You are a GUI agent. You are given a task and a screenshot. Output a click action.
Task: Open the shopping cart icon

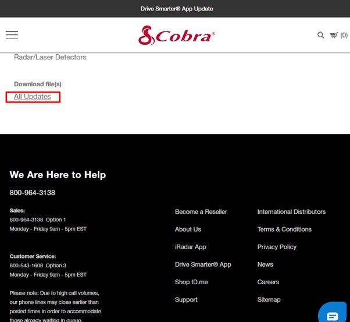click(334, 36)
